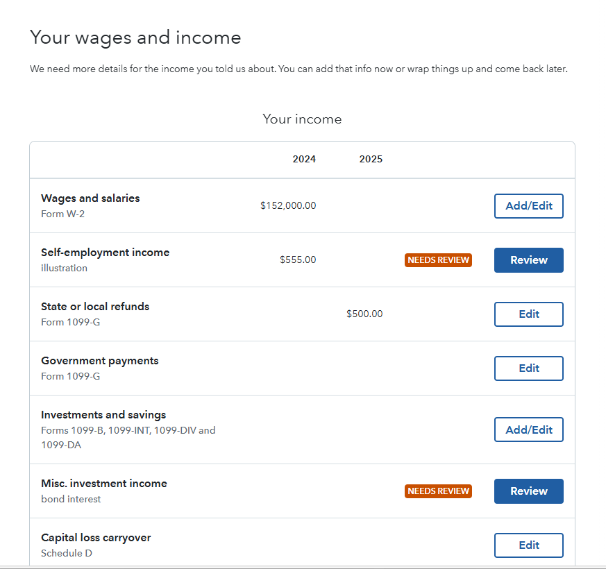
Task: Click the Self-employment income label
Action: click(105, 253)
